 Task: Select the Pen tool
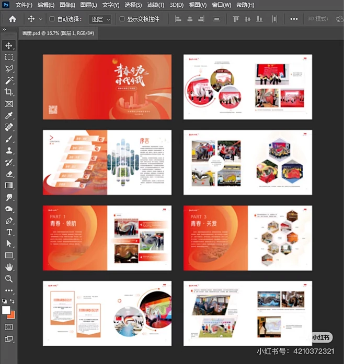point(9,221)
